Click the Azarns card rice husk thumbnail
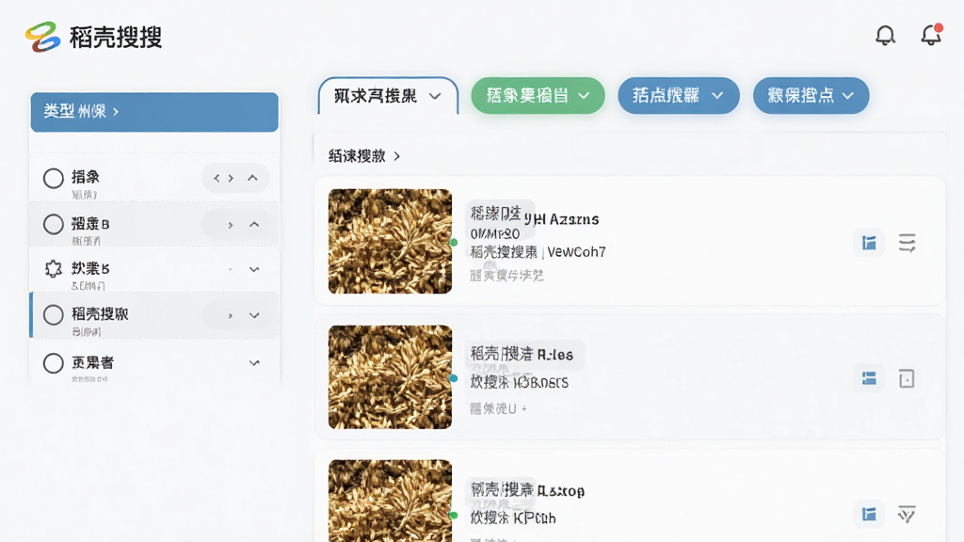 point(390,241)
